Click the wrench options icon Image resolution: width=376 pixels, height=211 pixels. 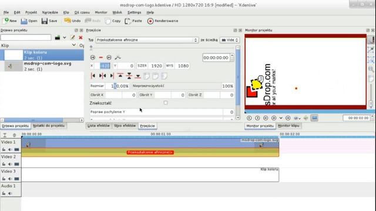click(117, 57)
